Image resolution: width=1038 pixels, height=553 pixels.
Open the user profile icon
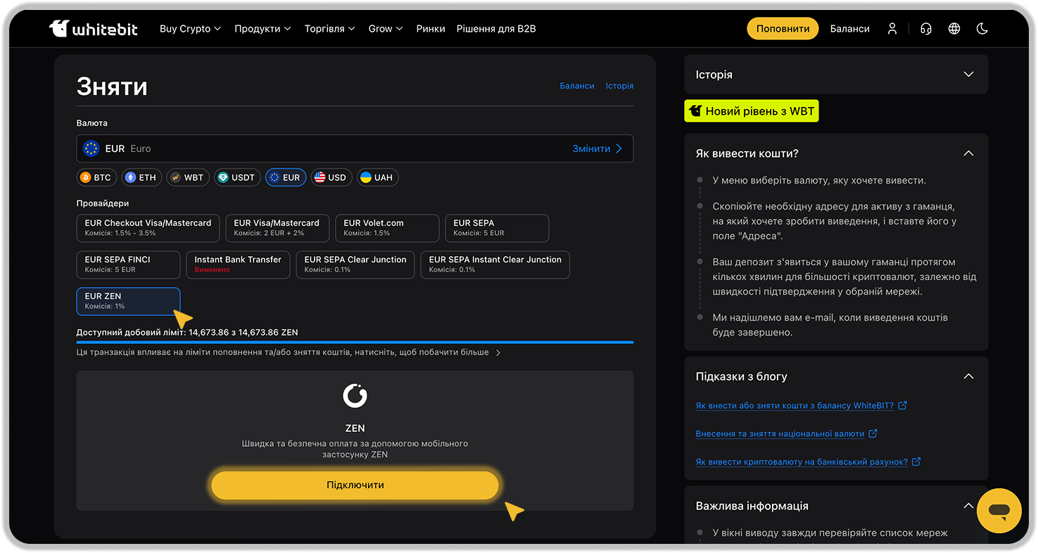click(x=892, y=29)
